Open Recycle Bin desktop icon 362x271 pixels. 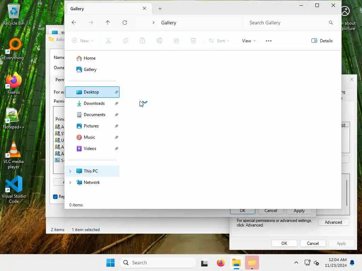[14, 15]
